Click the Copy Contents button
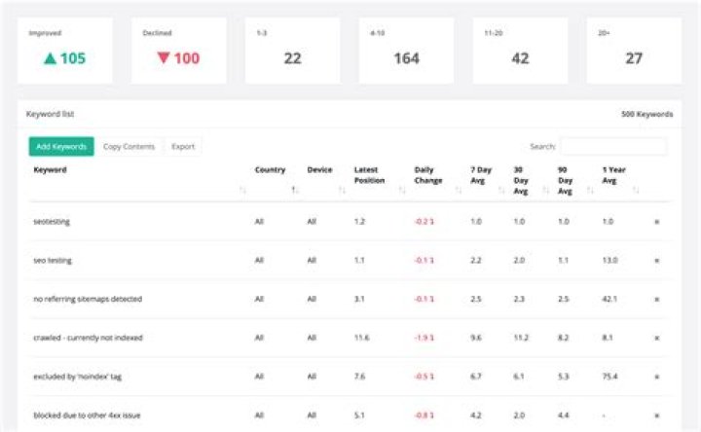The image size is (701, 432). coord(129,146)
